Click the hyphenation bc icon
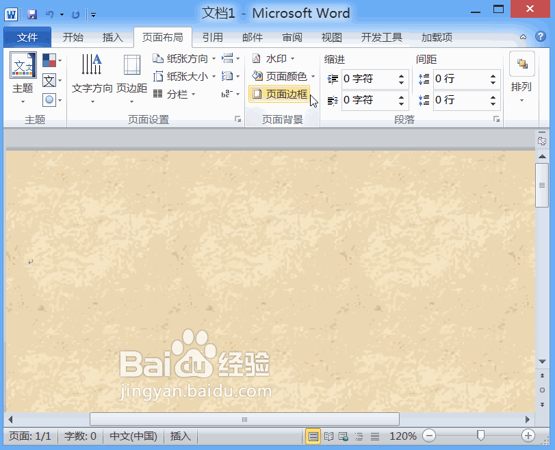The image size is (555, 450). click(x=231, y=94)
